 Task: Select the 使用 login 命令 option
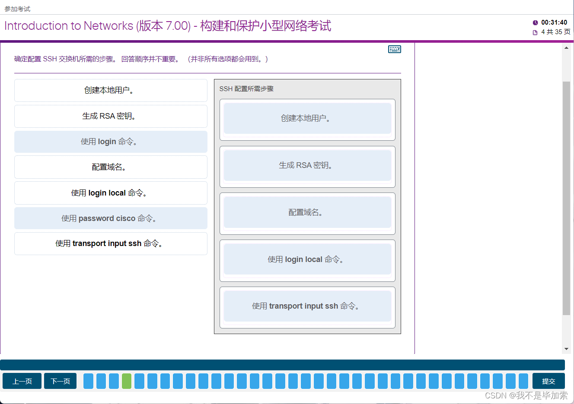click(111, 142)
